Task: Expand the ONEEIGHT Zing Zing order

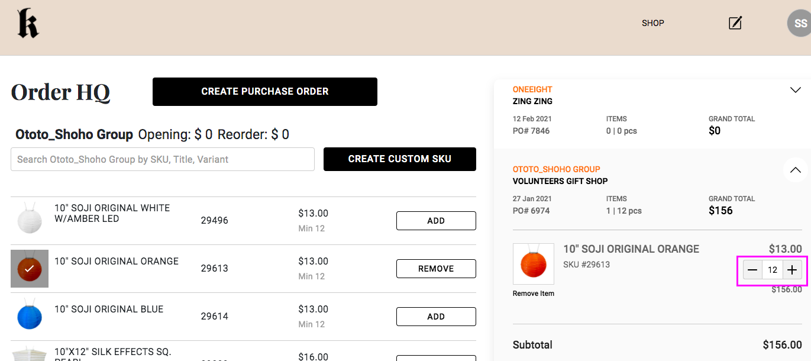Action: tap(795, 90)
